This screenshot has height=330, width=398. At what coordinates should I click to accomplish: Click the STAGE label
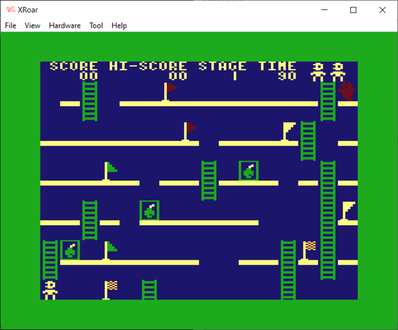[x=223, y=66]
